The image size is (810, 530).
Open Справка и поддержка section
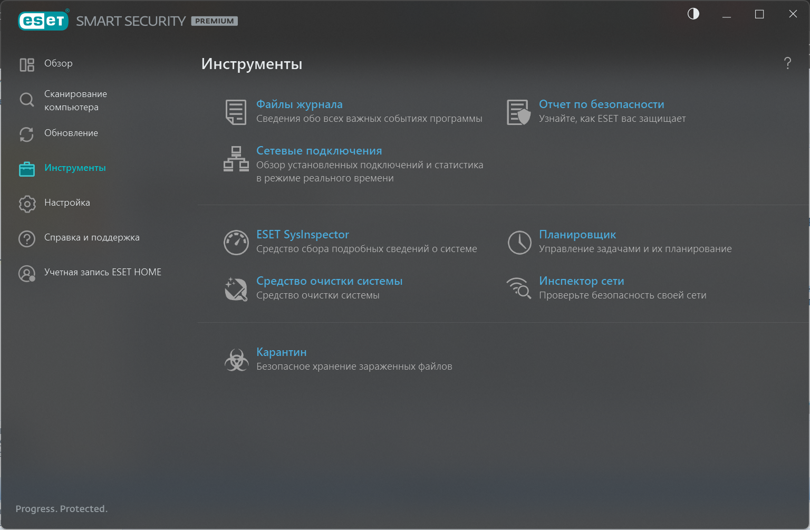pos(92,237)
